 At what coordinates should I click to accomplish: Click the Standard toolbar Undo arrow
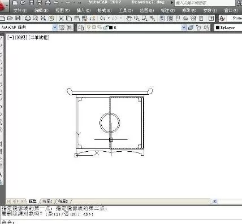(102, 18)
